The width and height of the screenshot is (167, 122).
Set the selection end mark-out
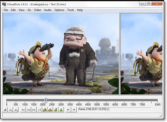pos(74,110)
